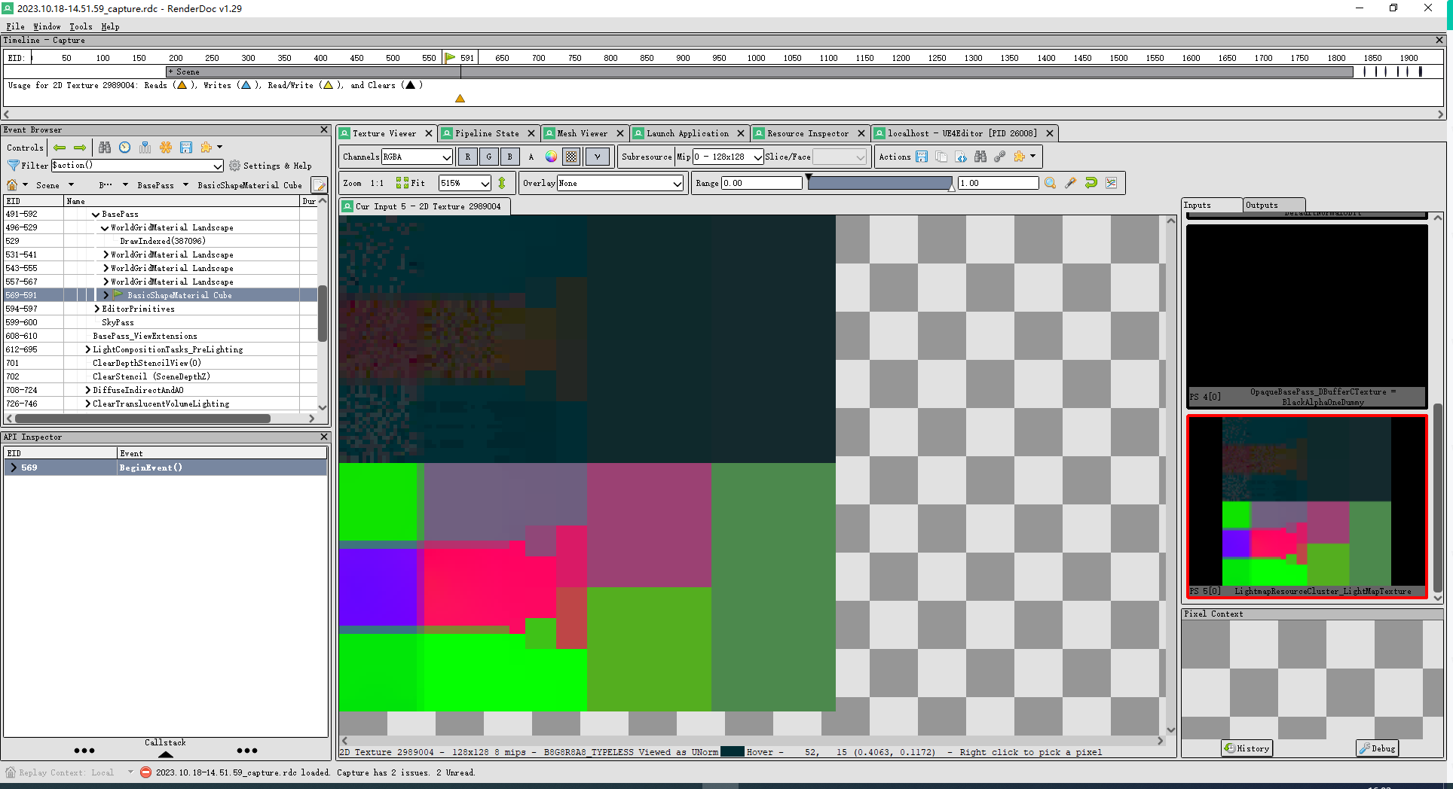Toggle the checkerboard alpha background button
The height and width of the screenshot is (789, 1453).
[x=572, y=157]
